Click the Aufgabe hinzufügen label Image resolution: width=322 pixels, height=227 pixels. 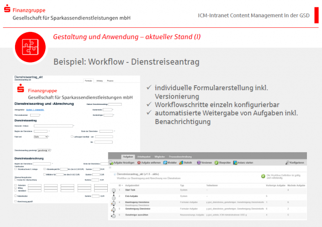tap(124, 163)
